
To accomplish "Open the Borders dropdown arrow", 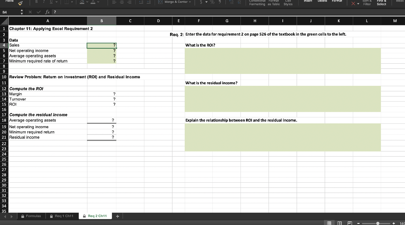I will coord(72,2).
